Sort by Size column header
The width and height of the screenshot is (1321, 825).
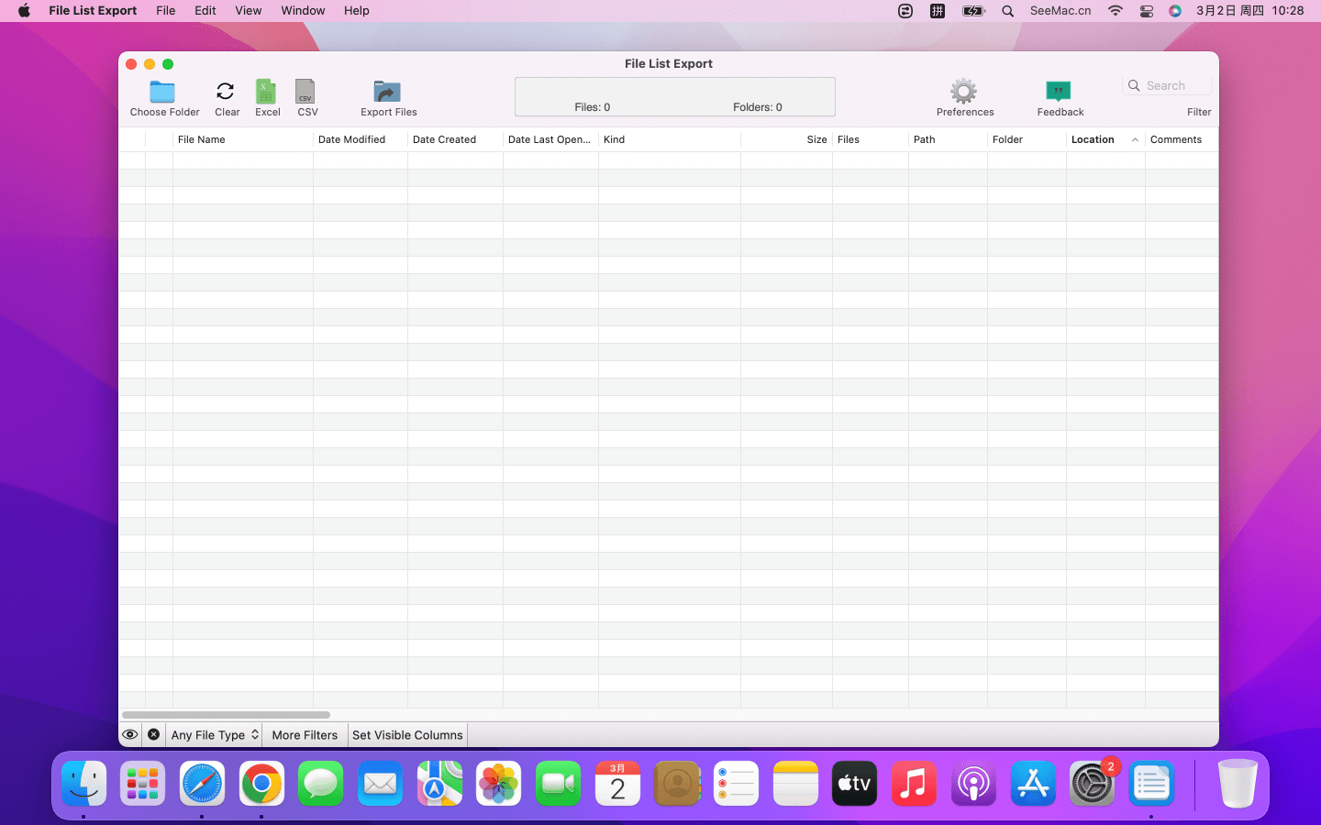(x=786, y=139)
